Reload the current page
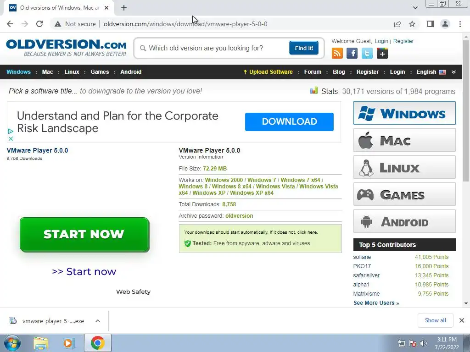The height and width of the screenshot is (352, 470). 39,24
